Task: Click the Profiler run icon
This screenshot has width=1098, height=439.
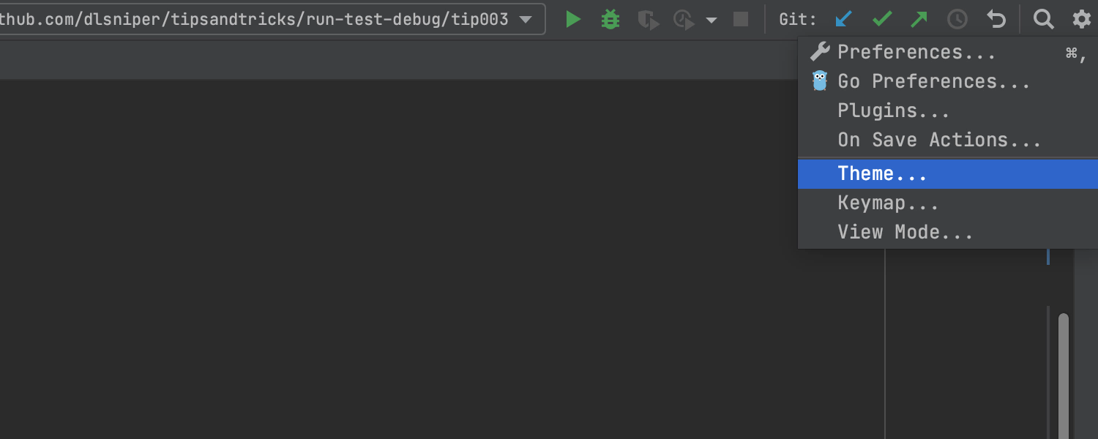Action: coord(684,20)
